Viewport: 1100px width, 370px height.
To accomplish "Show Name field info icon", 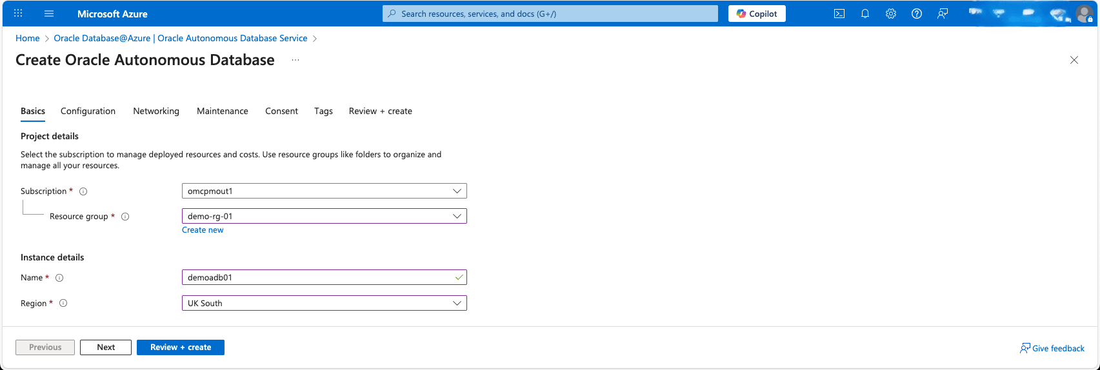I will click(x=59, y=278).
